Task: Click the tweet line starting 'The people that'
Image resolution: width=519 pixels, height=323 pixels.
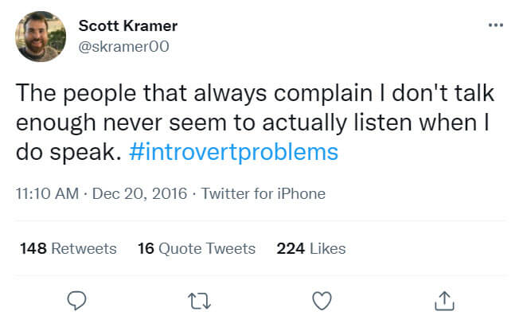Action: coord(255,94)
